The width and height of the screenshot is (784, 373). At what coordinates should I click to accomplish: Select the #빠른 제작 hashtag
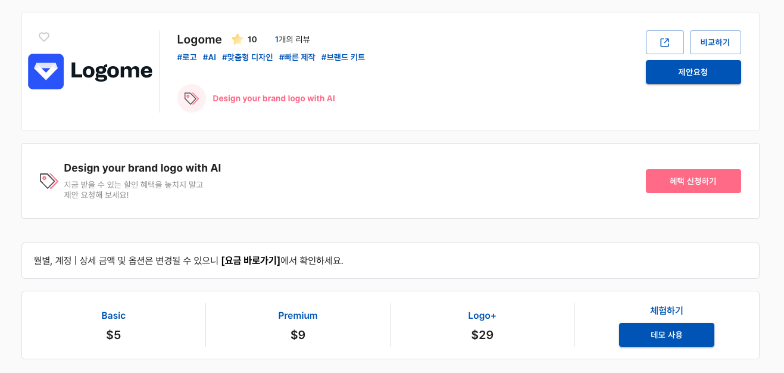(x=297, y=57)
